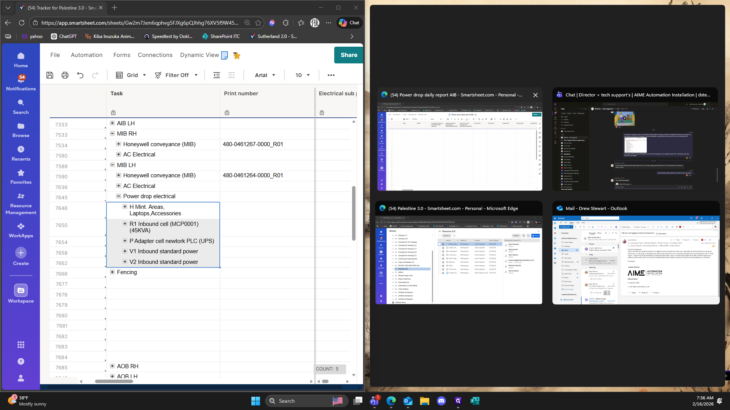Click the green Share button

[349, 55]
